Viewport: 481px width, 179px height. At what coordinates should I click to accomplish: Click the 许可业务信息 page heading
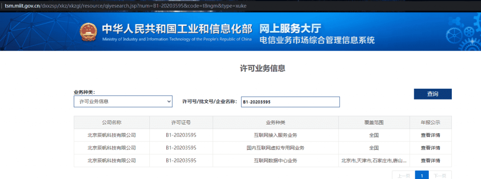263,69
